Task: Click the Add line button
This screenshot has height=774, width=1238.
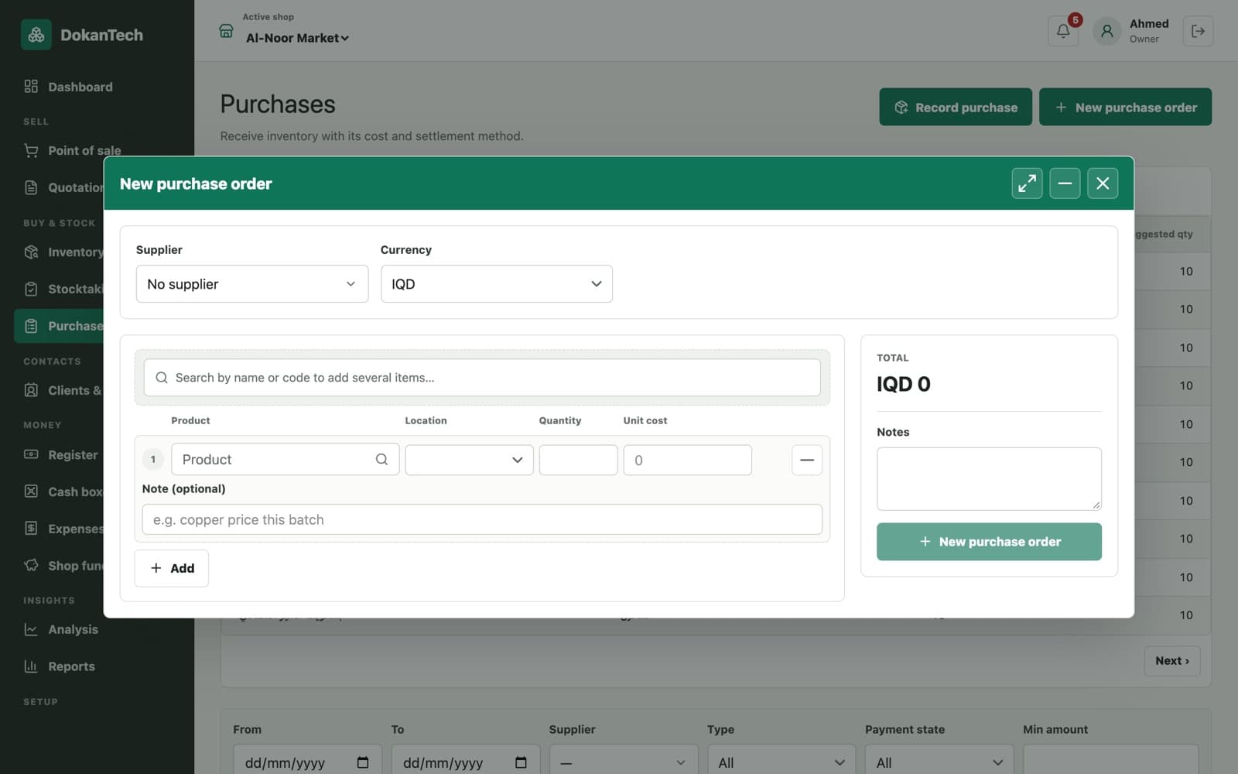Action: tap(172, 568)
